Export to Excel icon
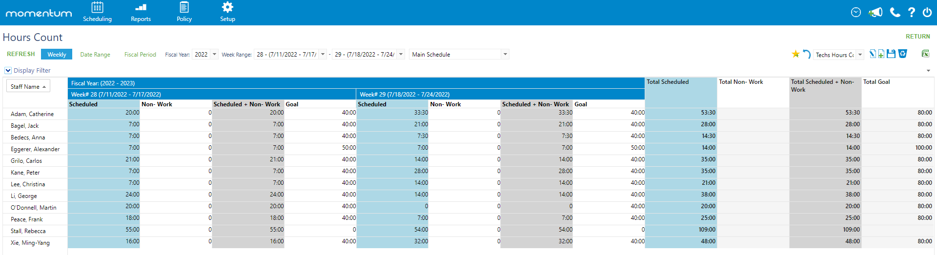The image size is (937, 255). (925, 54)
